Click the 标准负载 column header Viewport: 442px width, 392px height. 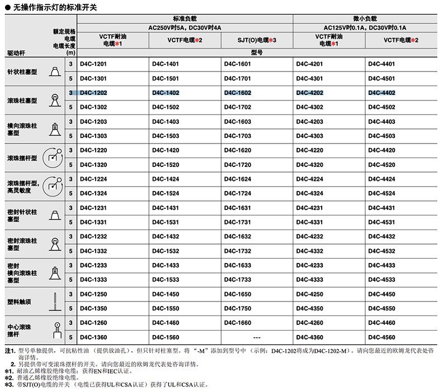click(x=185, y=18)
